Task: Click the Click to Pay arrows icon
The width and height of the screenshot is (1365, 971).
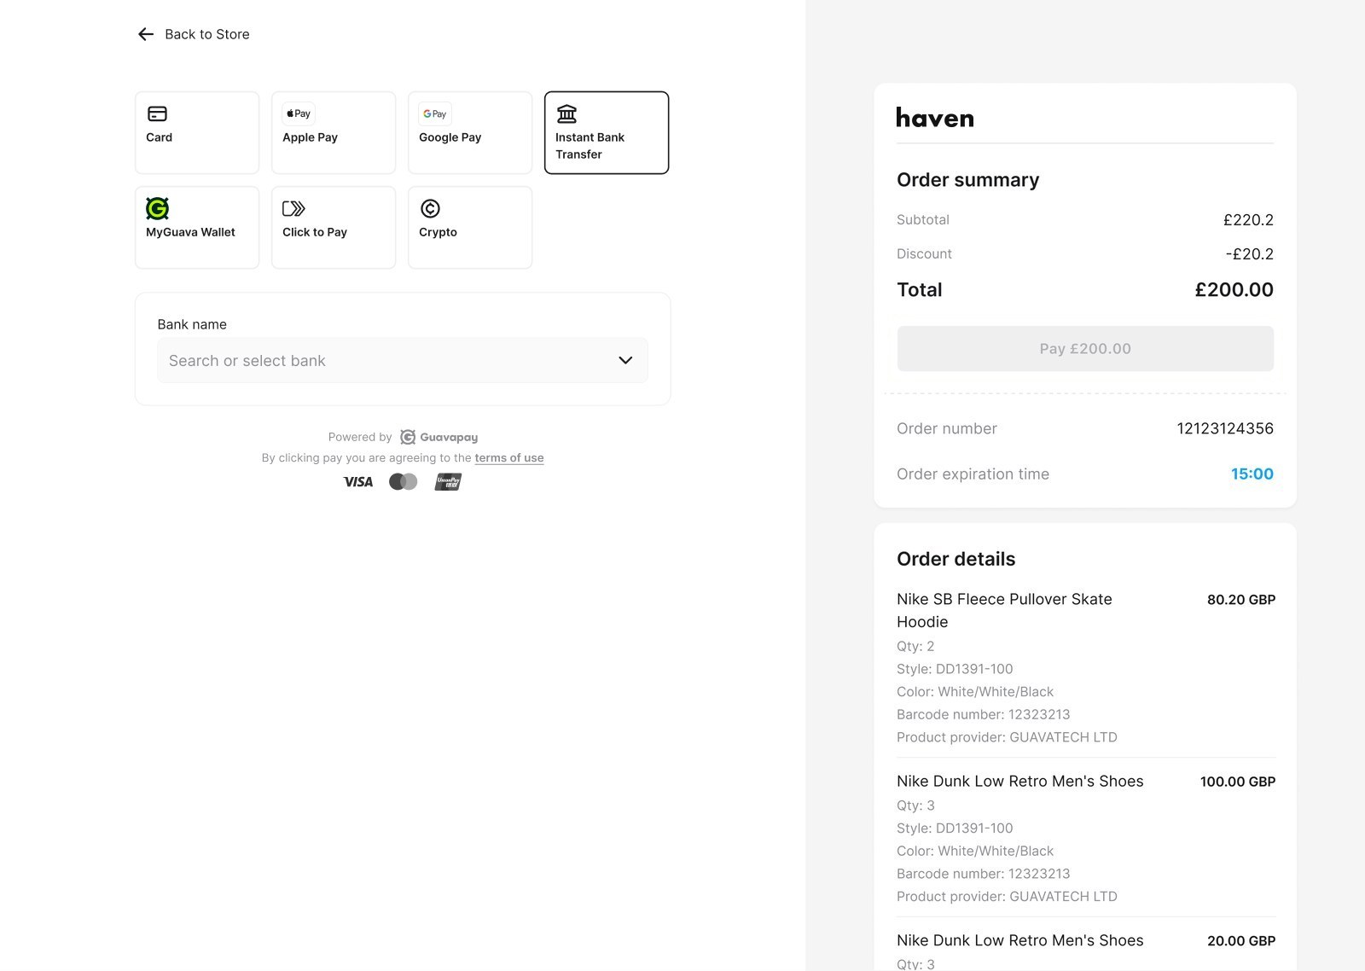Action: (x=293, y=208)
